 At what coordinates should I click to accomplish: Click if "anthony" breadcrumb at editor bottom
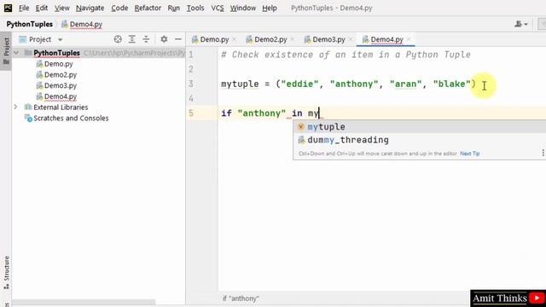click(x=241, y=298)
